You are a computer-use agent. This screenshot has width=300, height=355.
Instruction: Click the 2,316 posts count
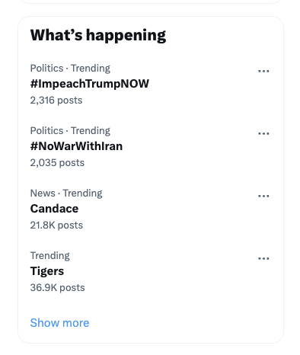click(x=56, y=101)
